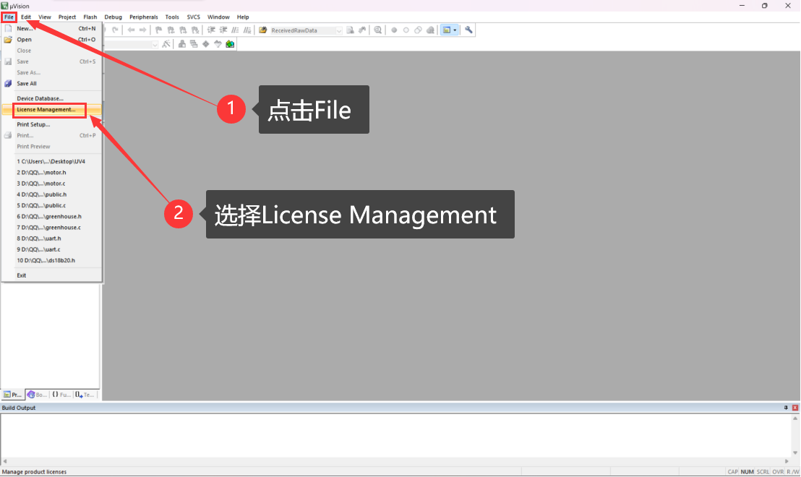Click the Save All disks icon
The height and width of the screenshot is (477, 801).
pos(8,83)
